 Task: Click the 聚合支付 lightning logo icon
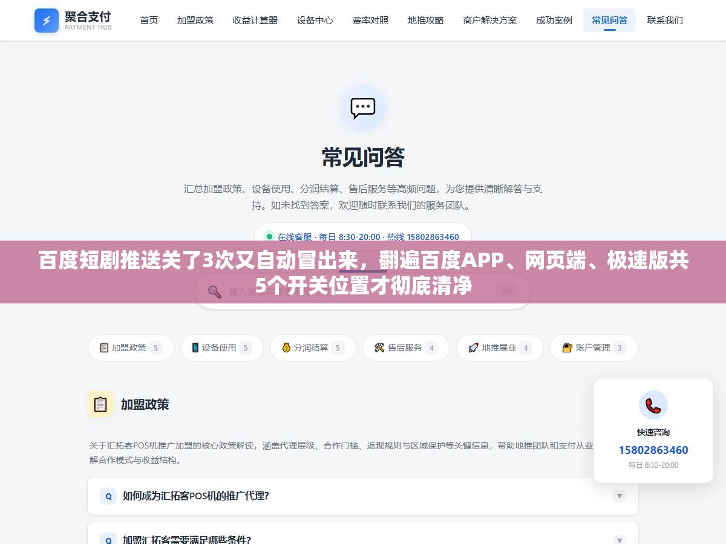47,21
